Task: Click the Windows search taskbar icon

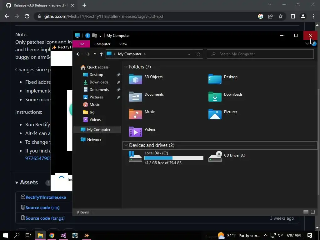Action: (17, 235)
